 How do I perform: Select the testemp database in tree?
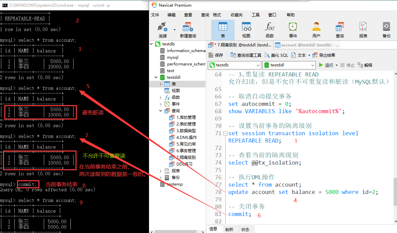(x=171, y=184)
